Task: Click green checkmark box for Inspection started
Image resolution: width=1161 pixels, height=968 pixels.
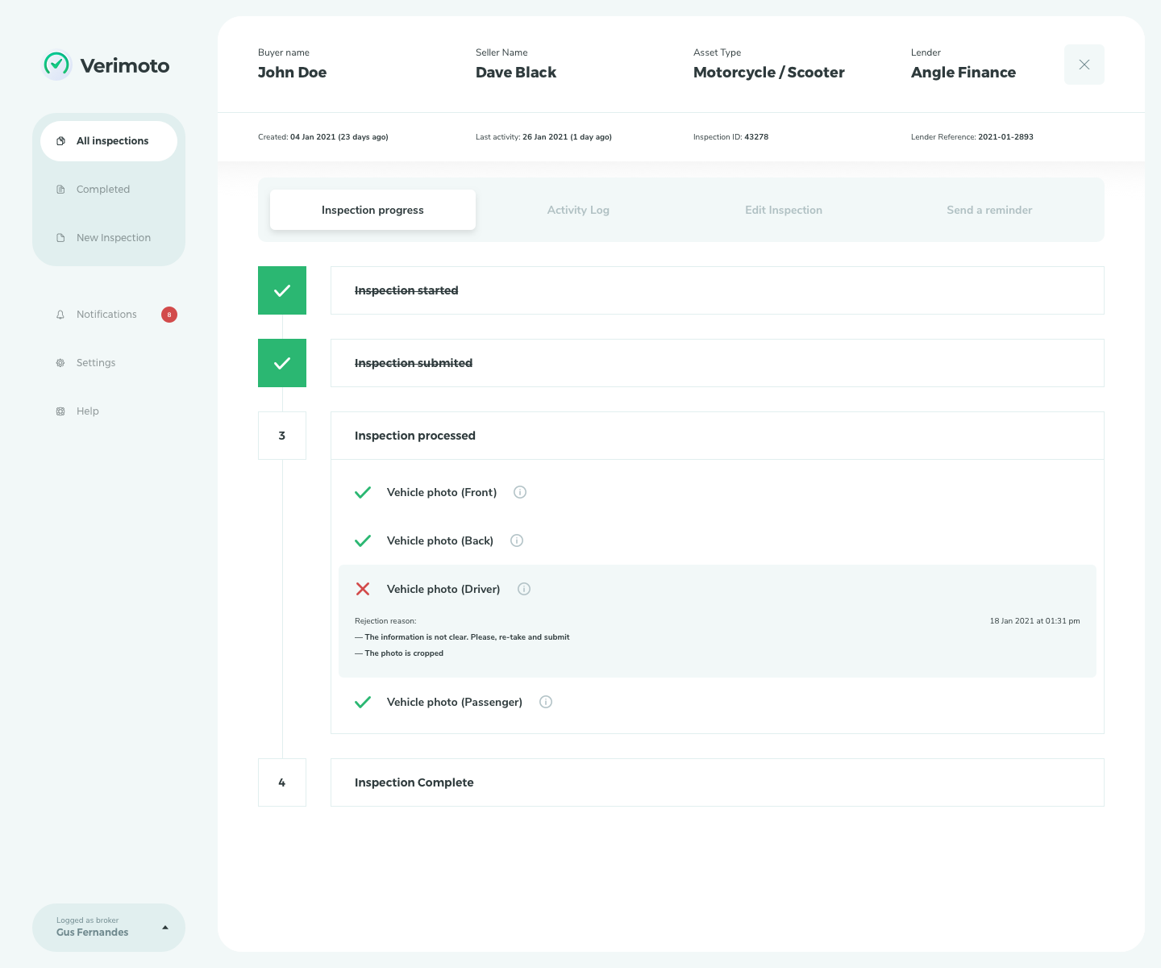Action: 282,290
